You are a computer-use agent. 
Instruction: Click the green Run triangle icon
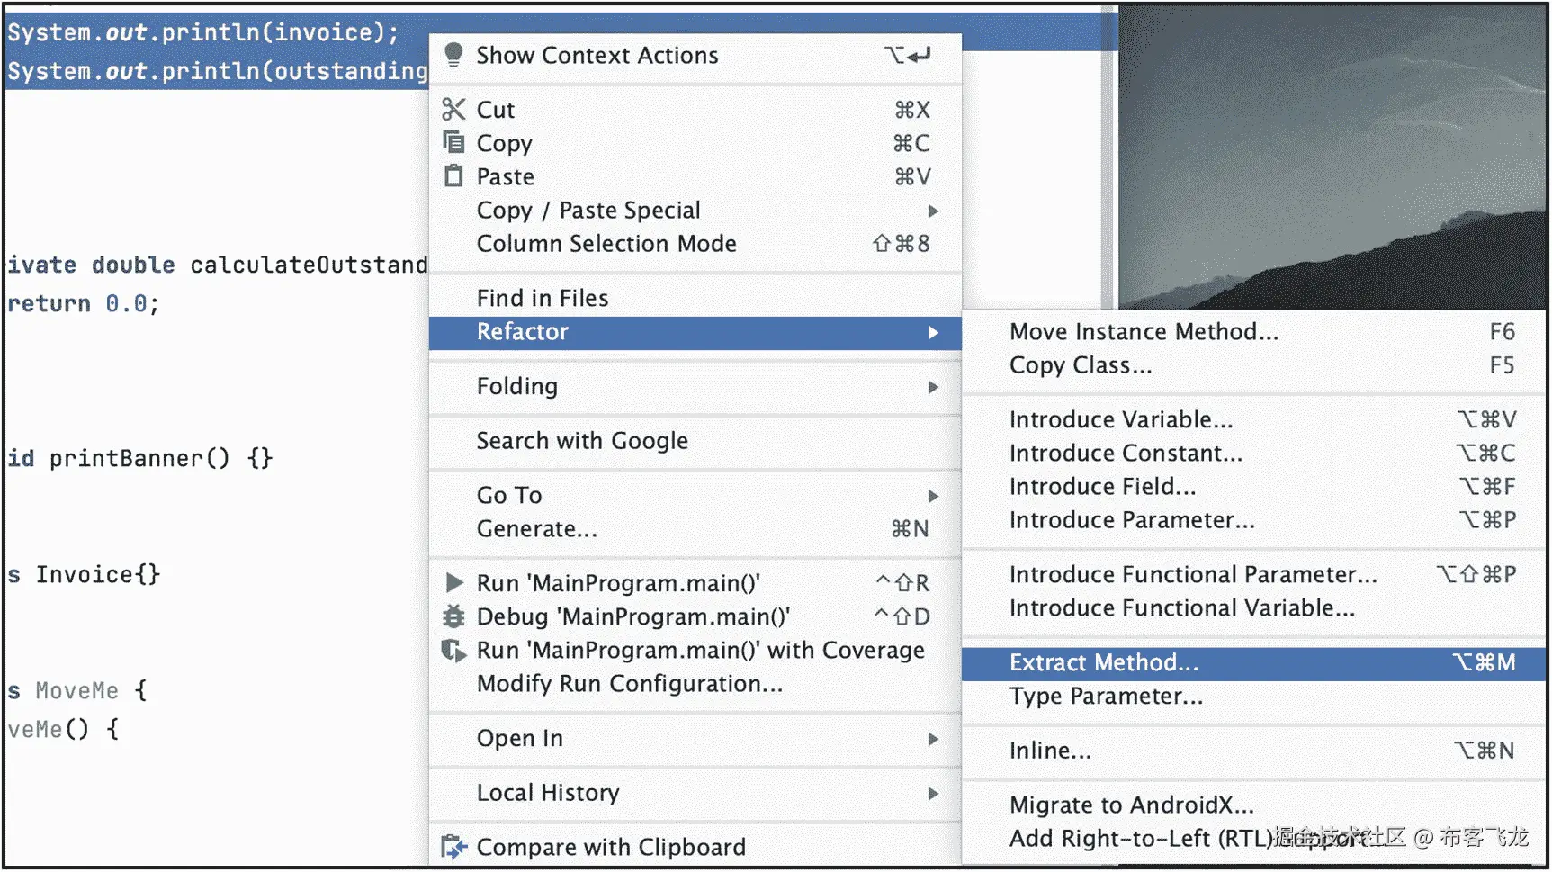click(x=454, y=583)
